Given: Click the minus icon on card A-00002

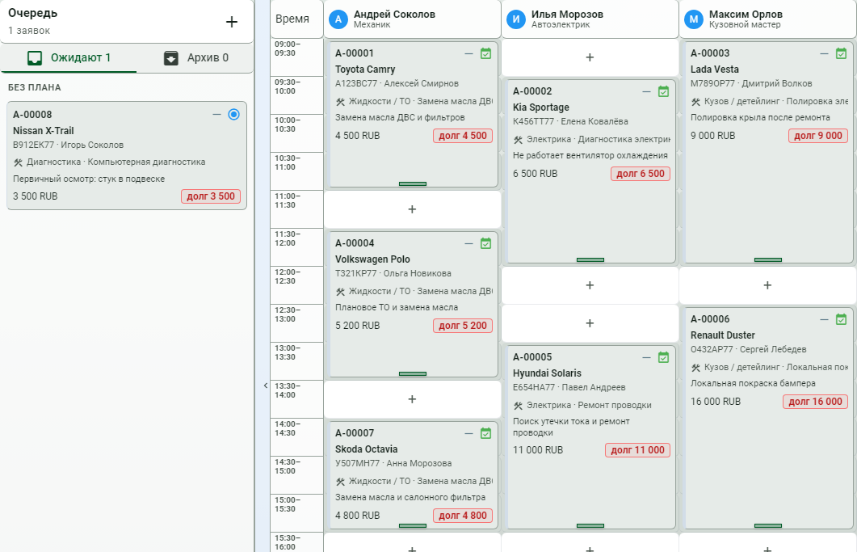Looking at the screenshot, I should (x=646, y=91).
